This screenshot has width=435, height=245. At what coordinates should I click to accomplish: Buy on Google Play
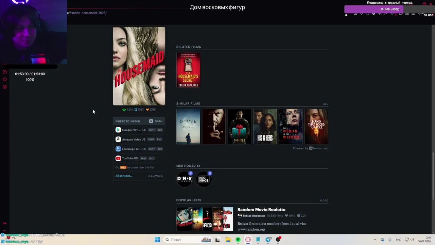[x=160, y=130]
